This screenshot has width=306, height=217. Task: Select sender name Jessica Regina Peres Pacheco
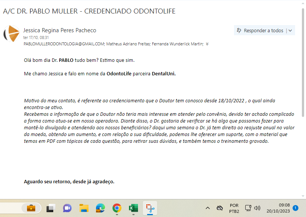click(x=60, y=30)
